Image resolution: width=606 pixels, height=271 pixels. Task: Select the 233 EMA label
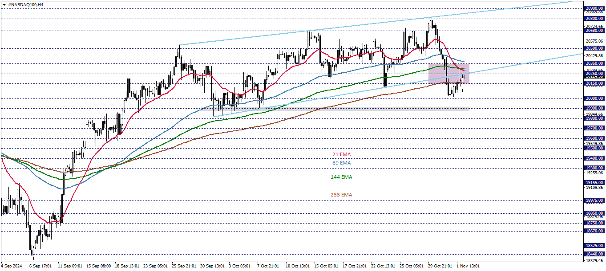tap(341, 195)
